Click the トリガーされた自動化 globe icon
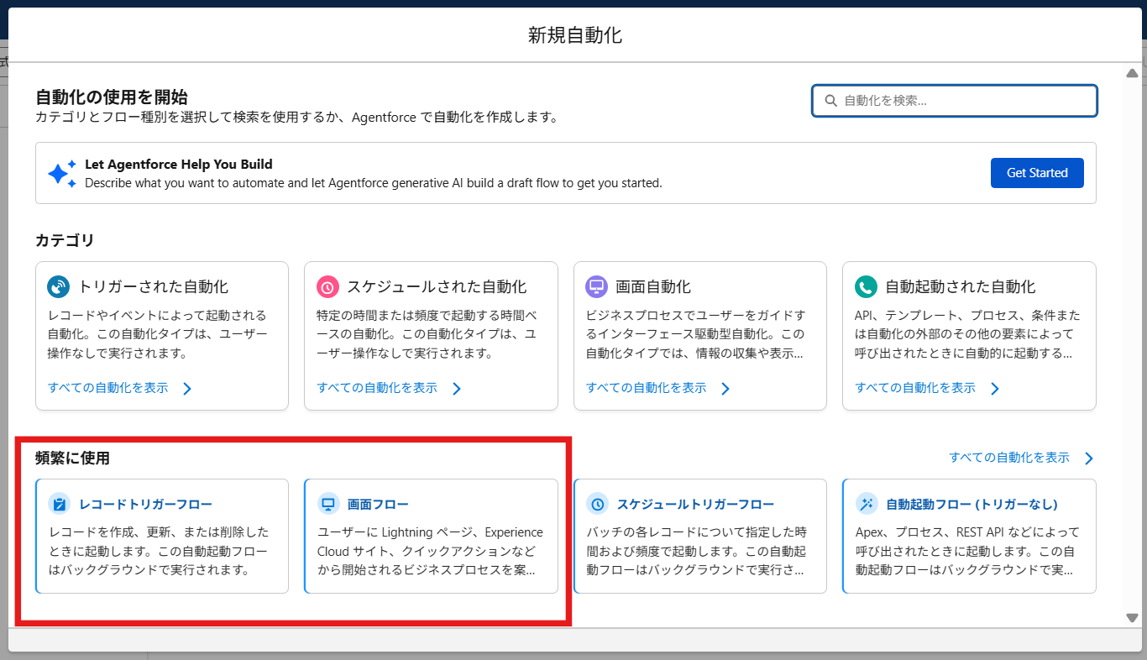 coord(57,286)
